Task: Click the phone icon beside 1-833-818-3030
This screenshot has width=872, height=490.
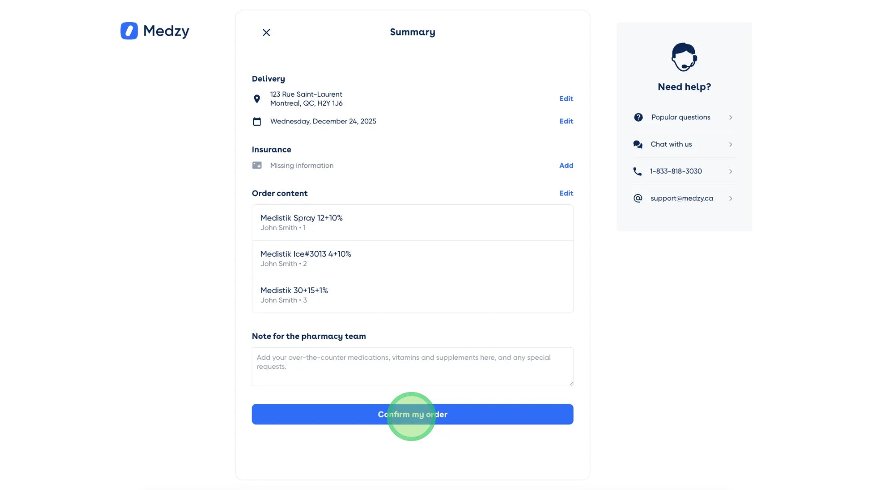Action: 638,171
